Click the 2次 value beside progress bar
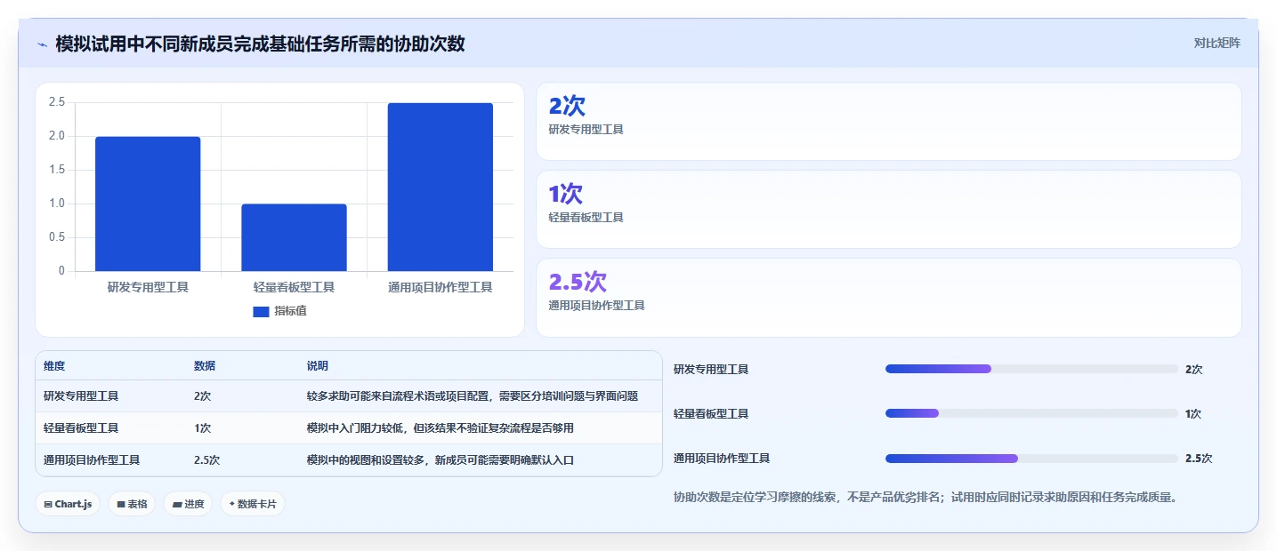Image resolution: width=1277 pixels, height=551 pixels. pos(1194,370)
